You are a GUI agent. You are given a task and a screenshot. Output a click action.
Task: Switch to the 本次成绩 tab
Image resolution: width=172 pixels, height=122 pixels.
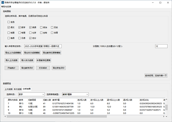tap(17, 89)
